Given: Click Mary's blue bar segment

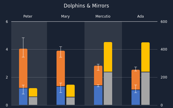Looking at the screenshot, I should point(61,96).
